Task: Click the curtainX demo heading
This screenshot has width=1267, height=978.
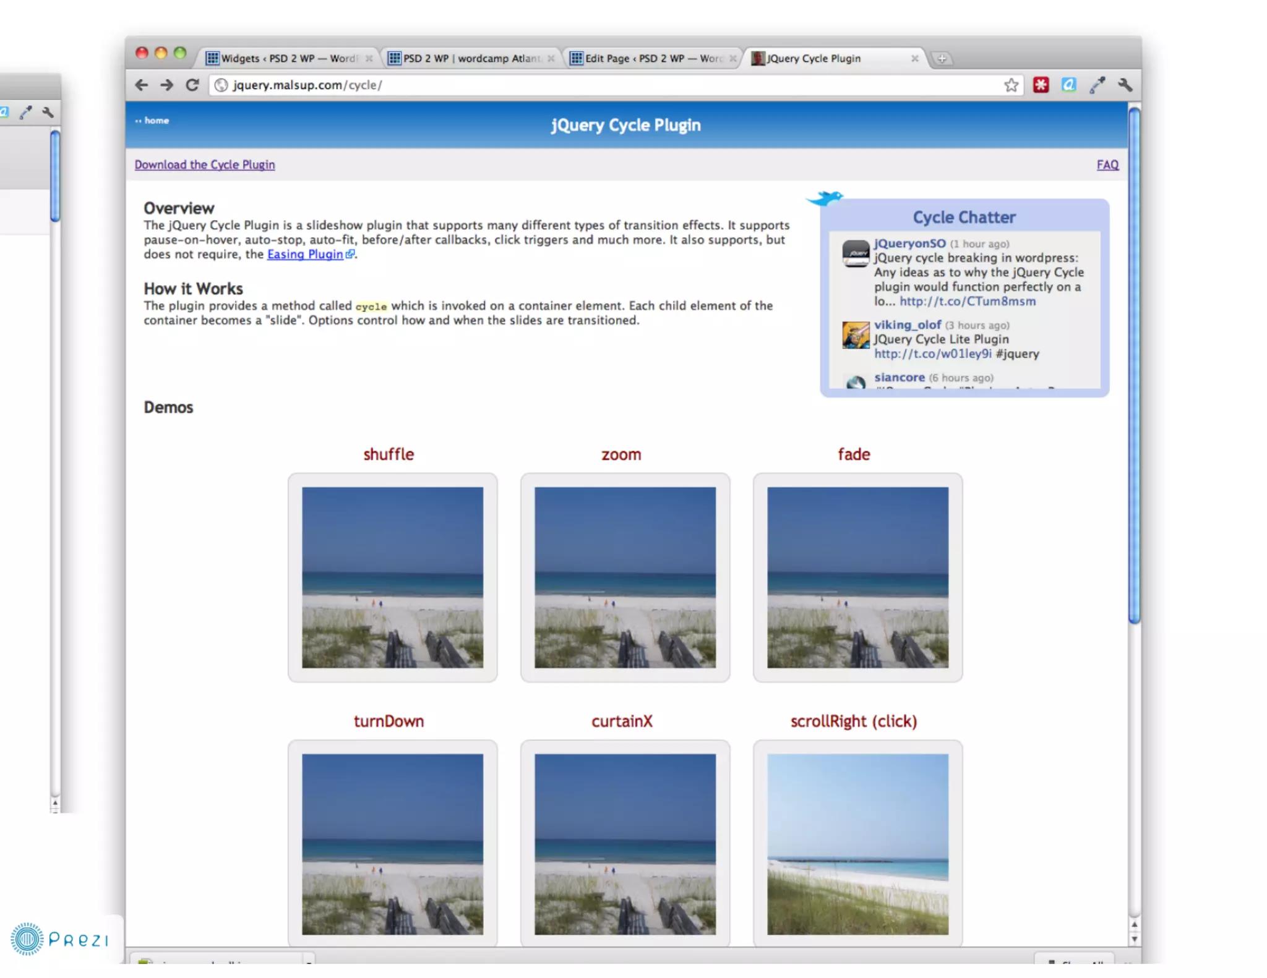Action: 621,721
